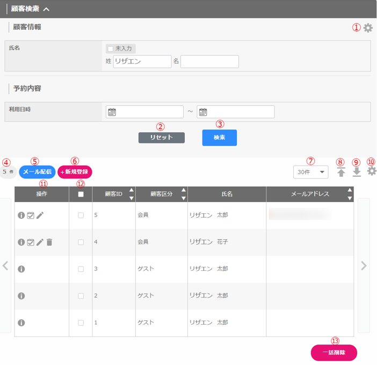Viewport: 377px width, 365px height.
Task: Click the upload arrow icon above table
Action: pyautogui.click(x=341, y=172)
